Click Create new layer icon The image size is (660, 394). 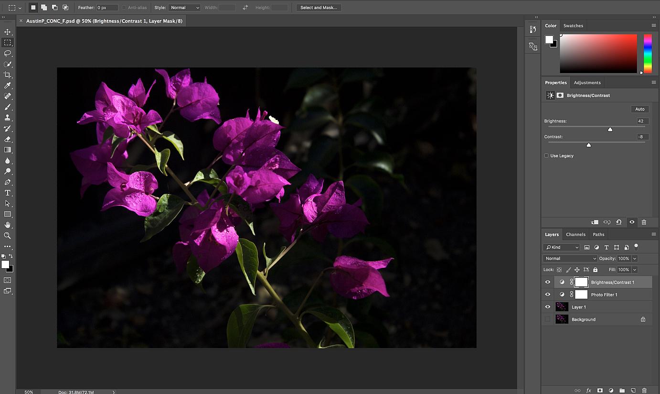click(633, 390)
